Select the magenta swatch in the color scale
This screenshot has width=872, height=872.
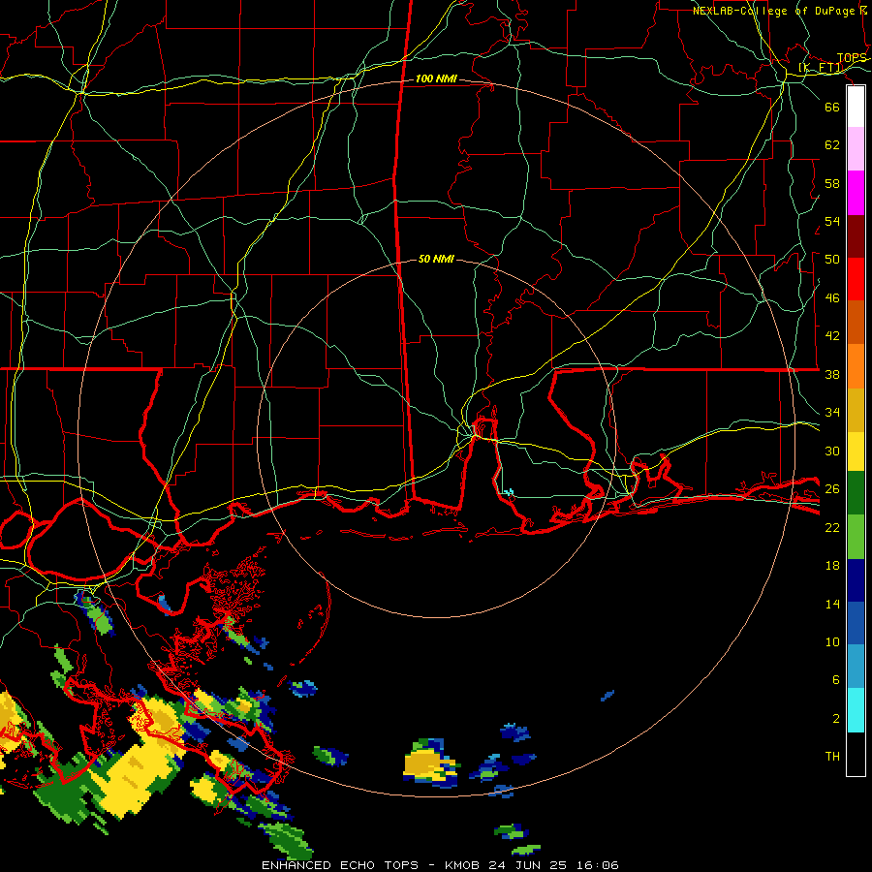(856, 193)
